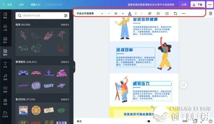Open the text color picker
Viewport: 214px width, 124px height.
point(130,14)
